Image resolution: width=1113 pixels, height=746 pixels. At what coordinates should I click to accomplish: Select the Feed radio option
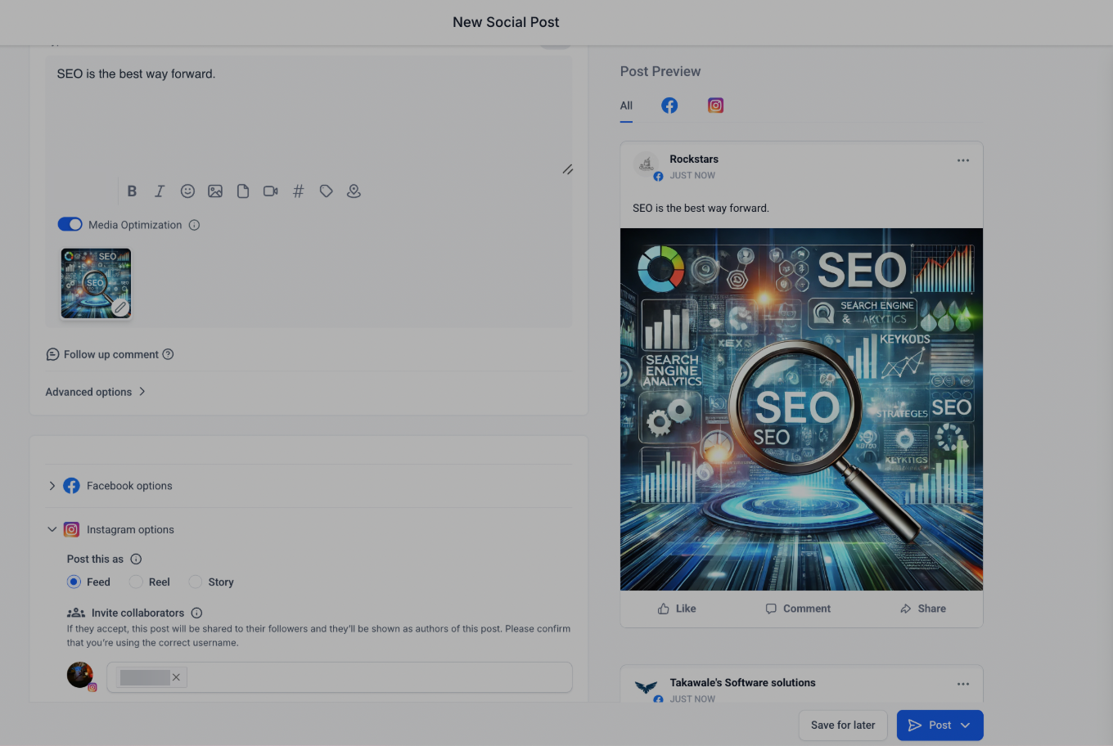coord(74,582)
